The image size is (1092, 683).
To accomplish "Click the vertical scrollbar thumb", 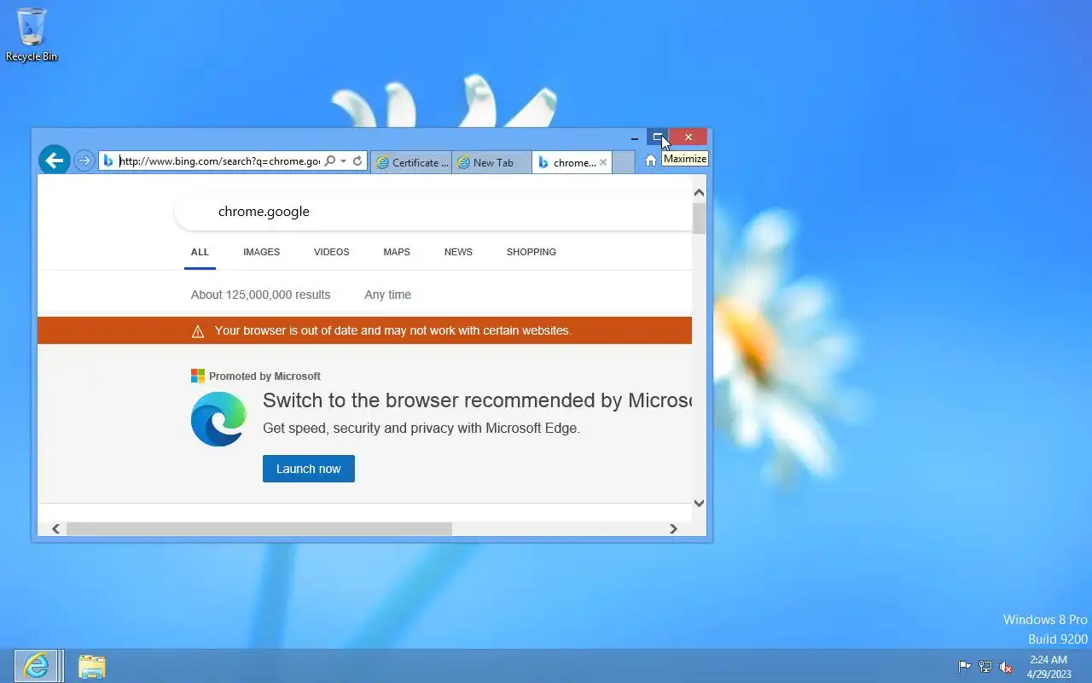I will [700, 218].
